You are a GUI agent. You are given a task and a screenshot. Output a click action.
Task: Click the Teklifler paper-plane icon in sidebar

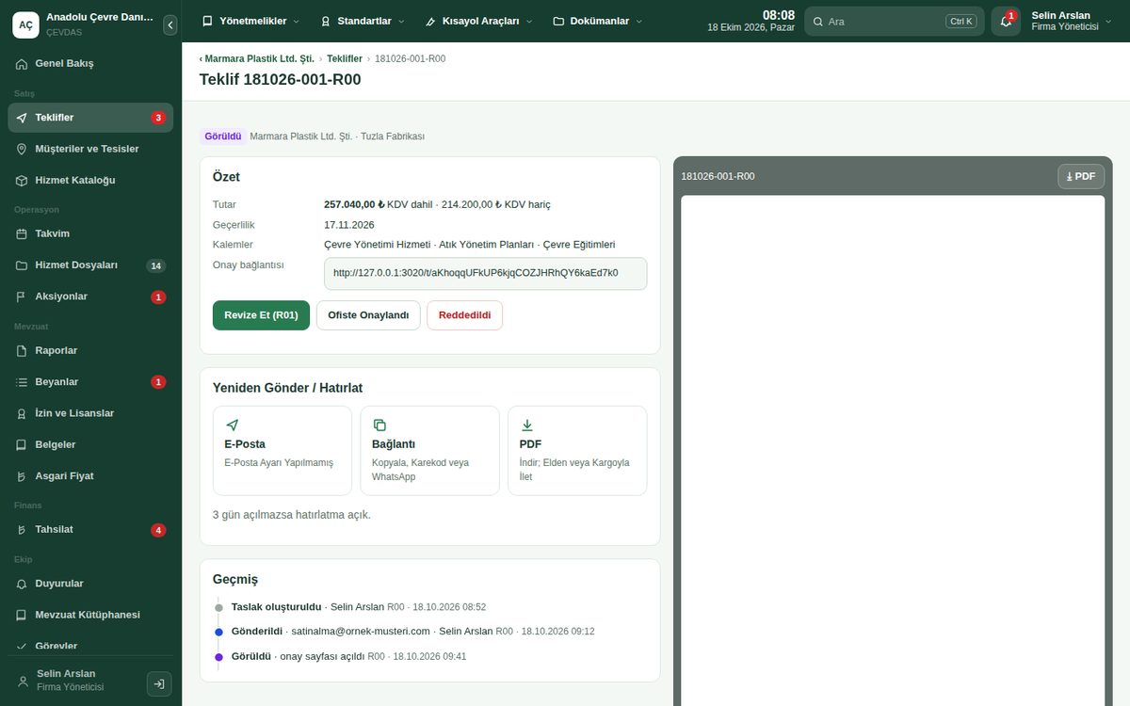(x=22, y=118)
